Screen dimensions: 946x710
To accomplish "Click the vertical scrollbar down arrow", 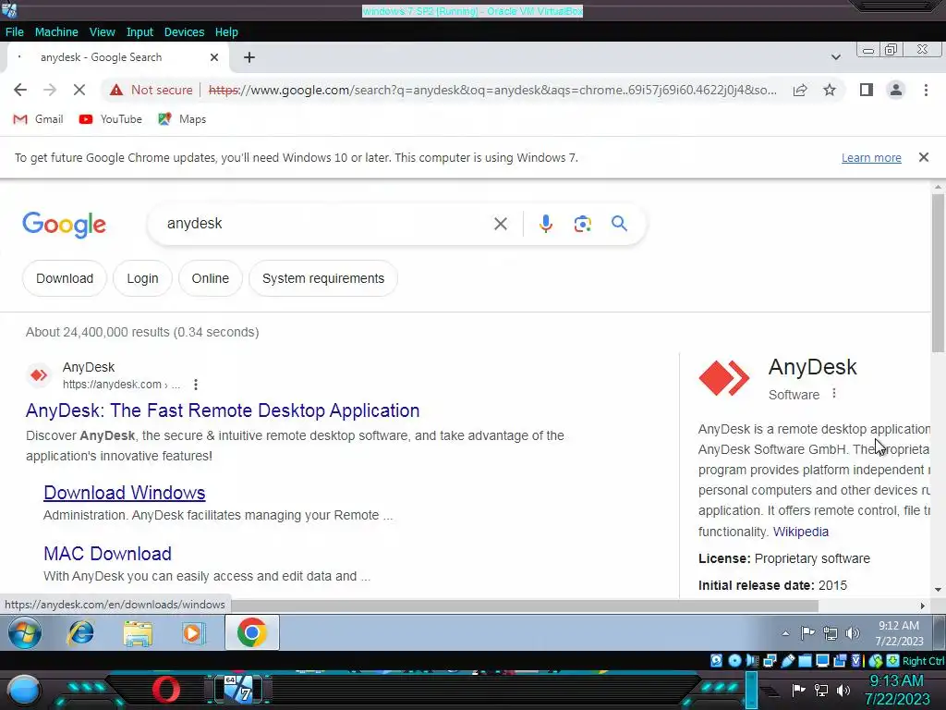I will click(x=938, y=590).
